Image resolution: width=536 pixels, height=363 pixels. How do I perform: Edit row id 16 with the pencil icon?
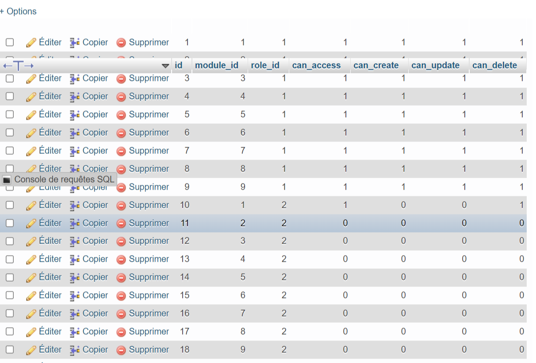point(31,314)
